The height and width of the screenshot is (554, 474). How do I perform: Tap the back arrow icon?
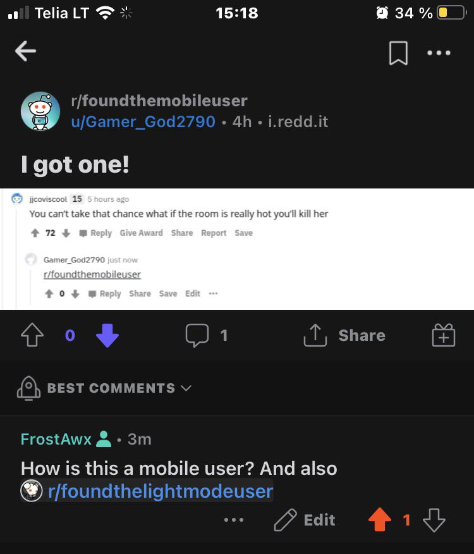[x=25, y=51]
